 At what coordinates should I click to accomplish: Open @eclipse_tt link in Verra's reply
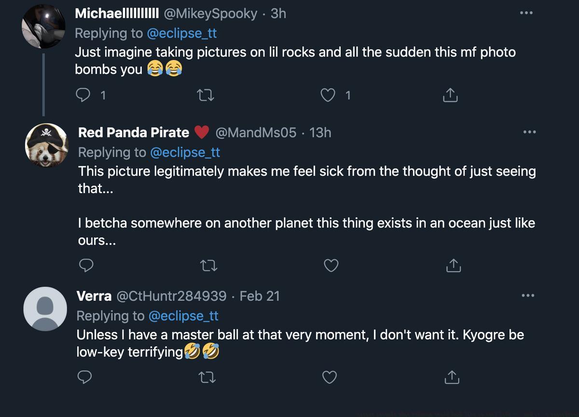pyautogui.click(x=183, y=316)
